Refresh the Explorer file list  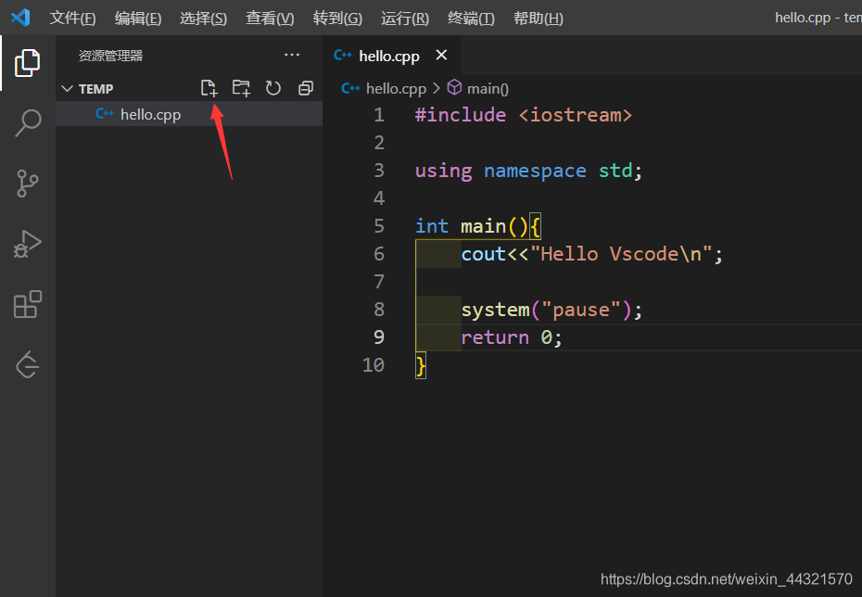tap(273, 88)
